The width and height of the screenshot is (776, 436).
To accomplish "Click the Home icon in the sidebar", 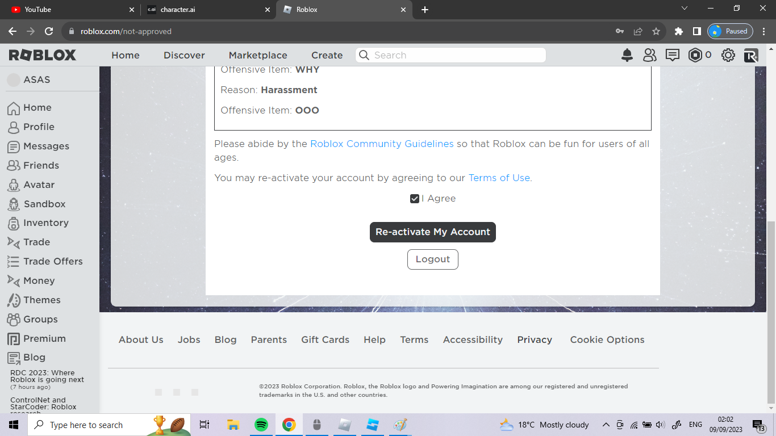I will pyautogui.click(x=14, y=108).
